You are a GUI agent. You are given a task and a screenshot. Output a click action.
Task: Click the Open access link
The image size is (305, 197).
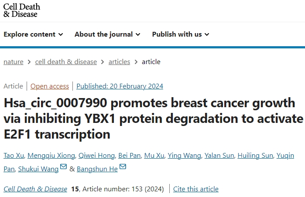point(50,86)
